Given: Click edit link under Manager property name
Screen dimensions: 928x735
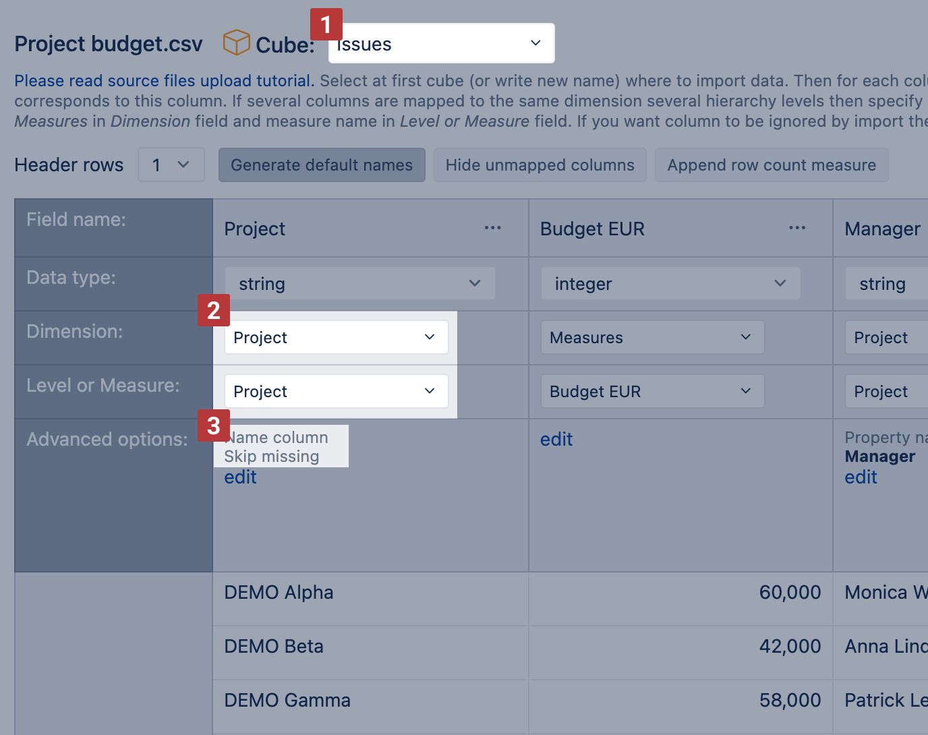Looking at the screenshot, I should click(x=861, y=477).
